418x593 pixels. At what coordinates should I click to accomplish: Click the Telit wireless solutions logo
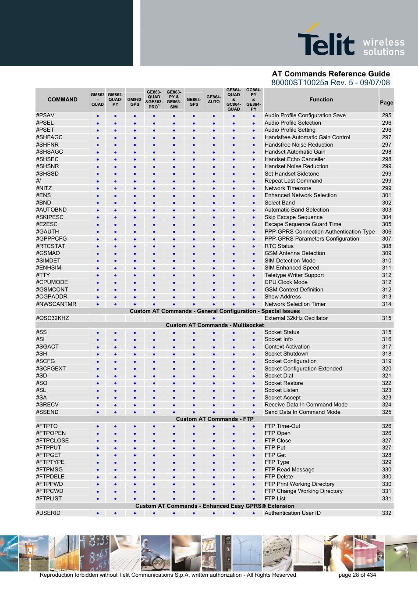click(351, 40)
